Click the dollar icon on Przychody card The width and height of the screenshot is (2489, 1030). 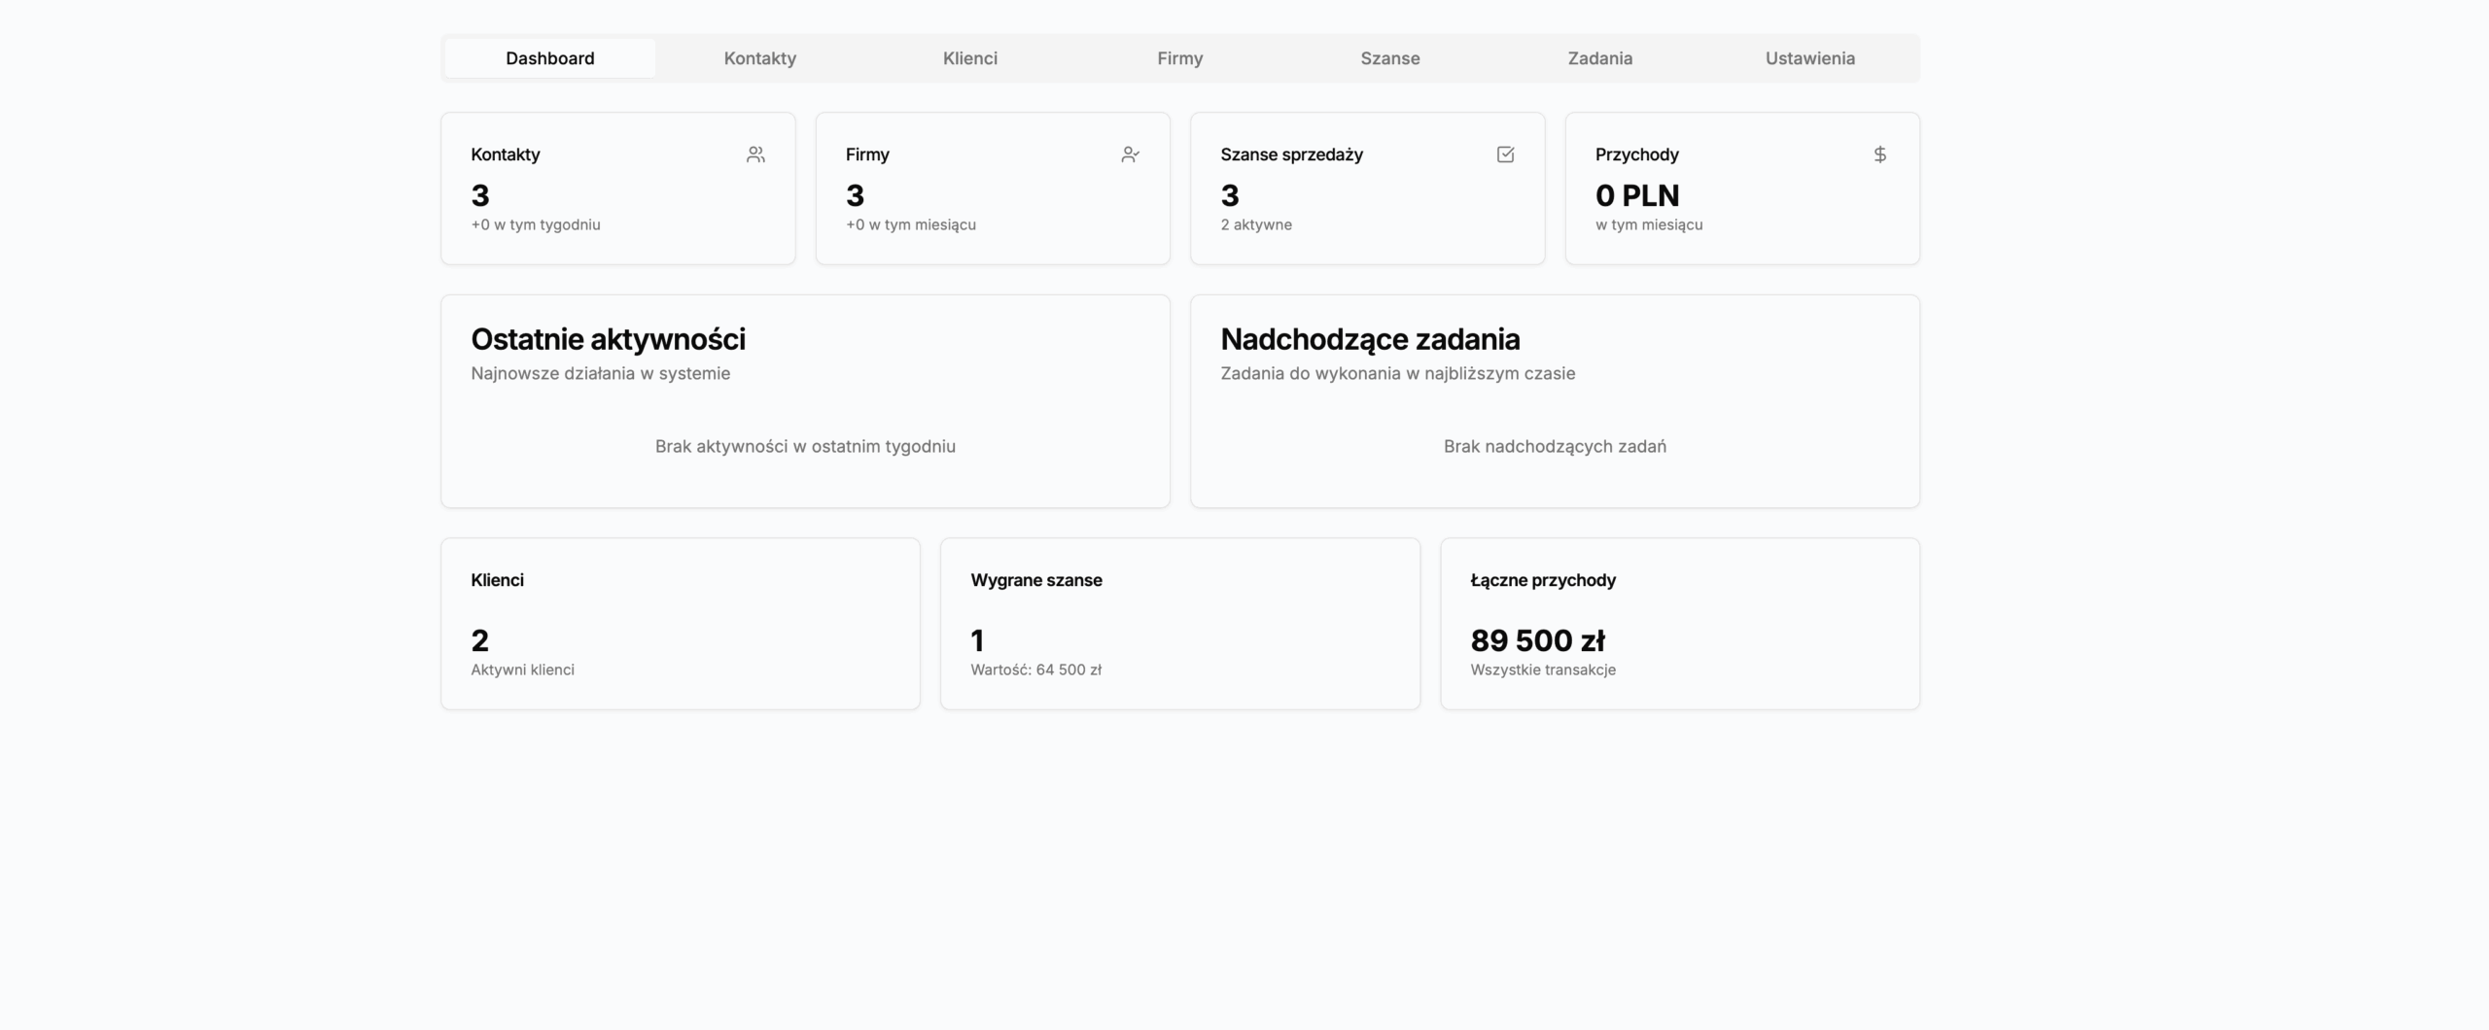point(1880,154)
